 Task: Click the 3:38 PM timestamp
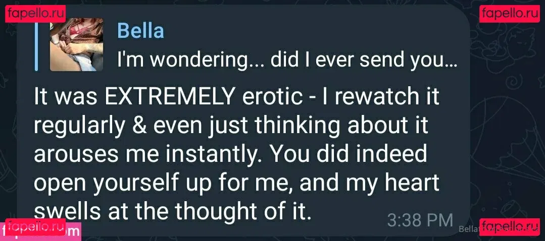click(420, 220)
